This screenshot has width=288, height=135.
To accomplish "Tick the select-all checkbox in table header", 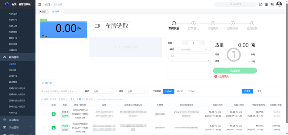I will click(x=44, y=105).
